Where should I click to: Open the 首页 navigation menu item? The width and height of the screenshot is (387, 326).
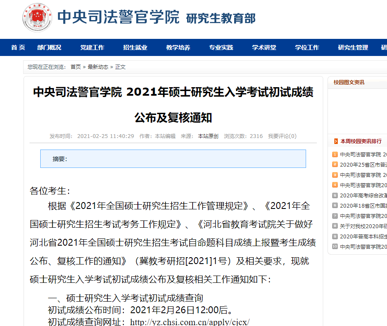pos(18,47)
